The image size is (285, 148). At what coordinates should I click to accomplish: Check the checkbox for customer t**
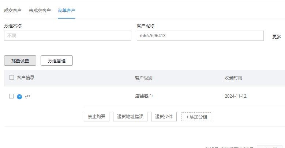click(x=11, y=96)
